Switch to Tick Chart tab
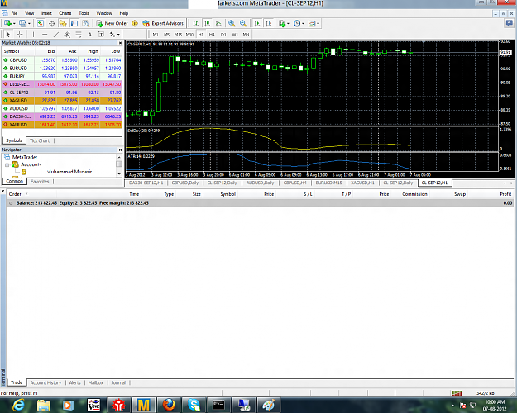This screenshot has height=413, width=517. point(40,140)
